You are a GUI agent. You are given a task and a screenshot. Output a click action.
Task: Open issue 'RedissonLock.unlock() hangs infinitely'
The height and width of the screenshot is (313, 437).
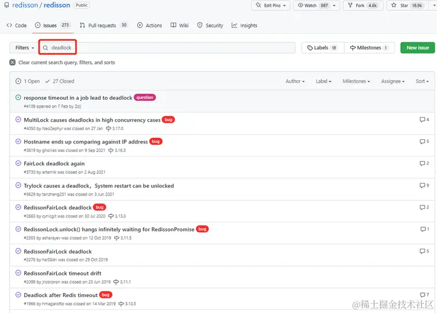pos(109,229)
